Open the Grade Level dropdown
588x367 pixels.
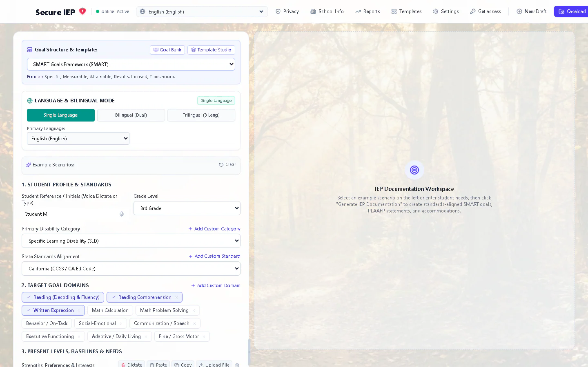(x=187, y=208)
